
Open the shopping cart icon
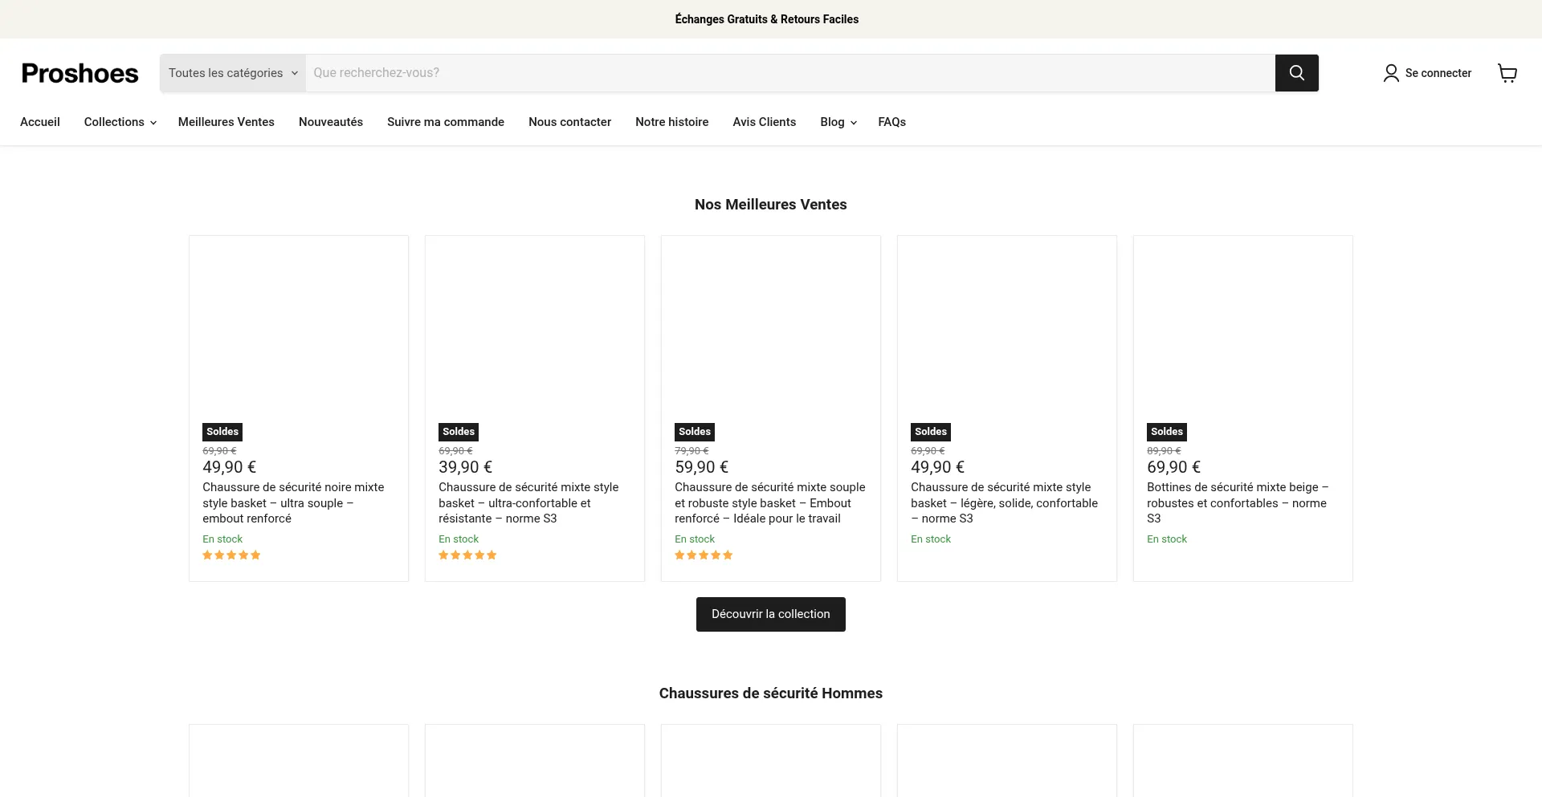(x=1507, y=73)
